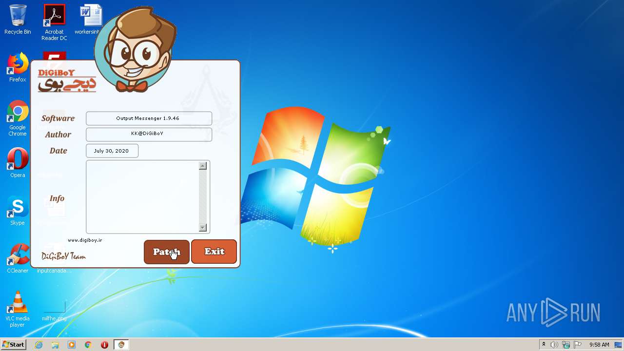The image size is (624, 351).
Task: Click the DiGiBoY logo in patcher
Action: (x=67, y=81)
